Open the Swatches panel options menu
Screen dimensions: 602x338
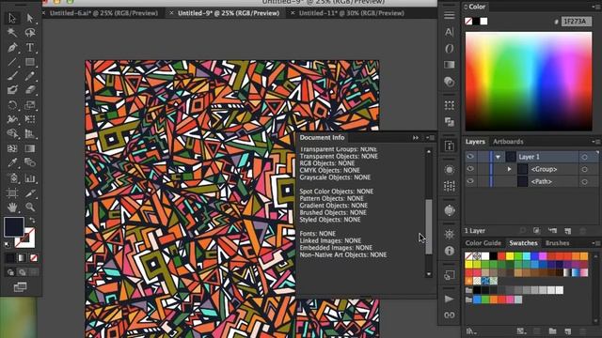pos(595,243)
